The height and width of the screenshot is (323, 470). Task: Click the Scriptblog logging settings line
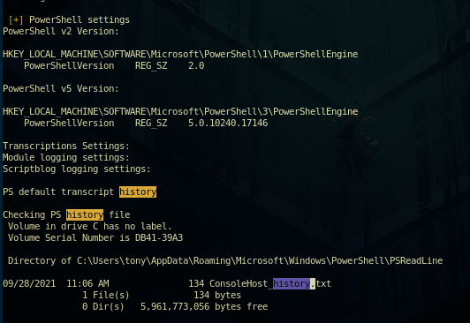click(x=77, y=169)
